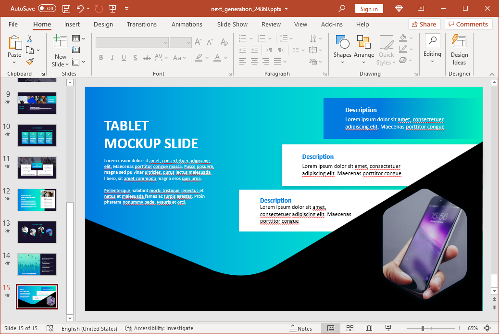Open Design Ideas pane
This screenshot has height=334, width=499.
(459, 50)
